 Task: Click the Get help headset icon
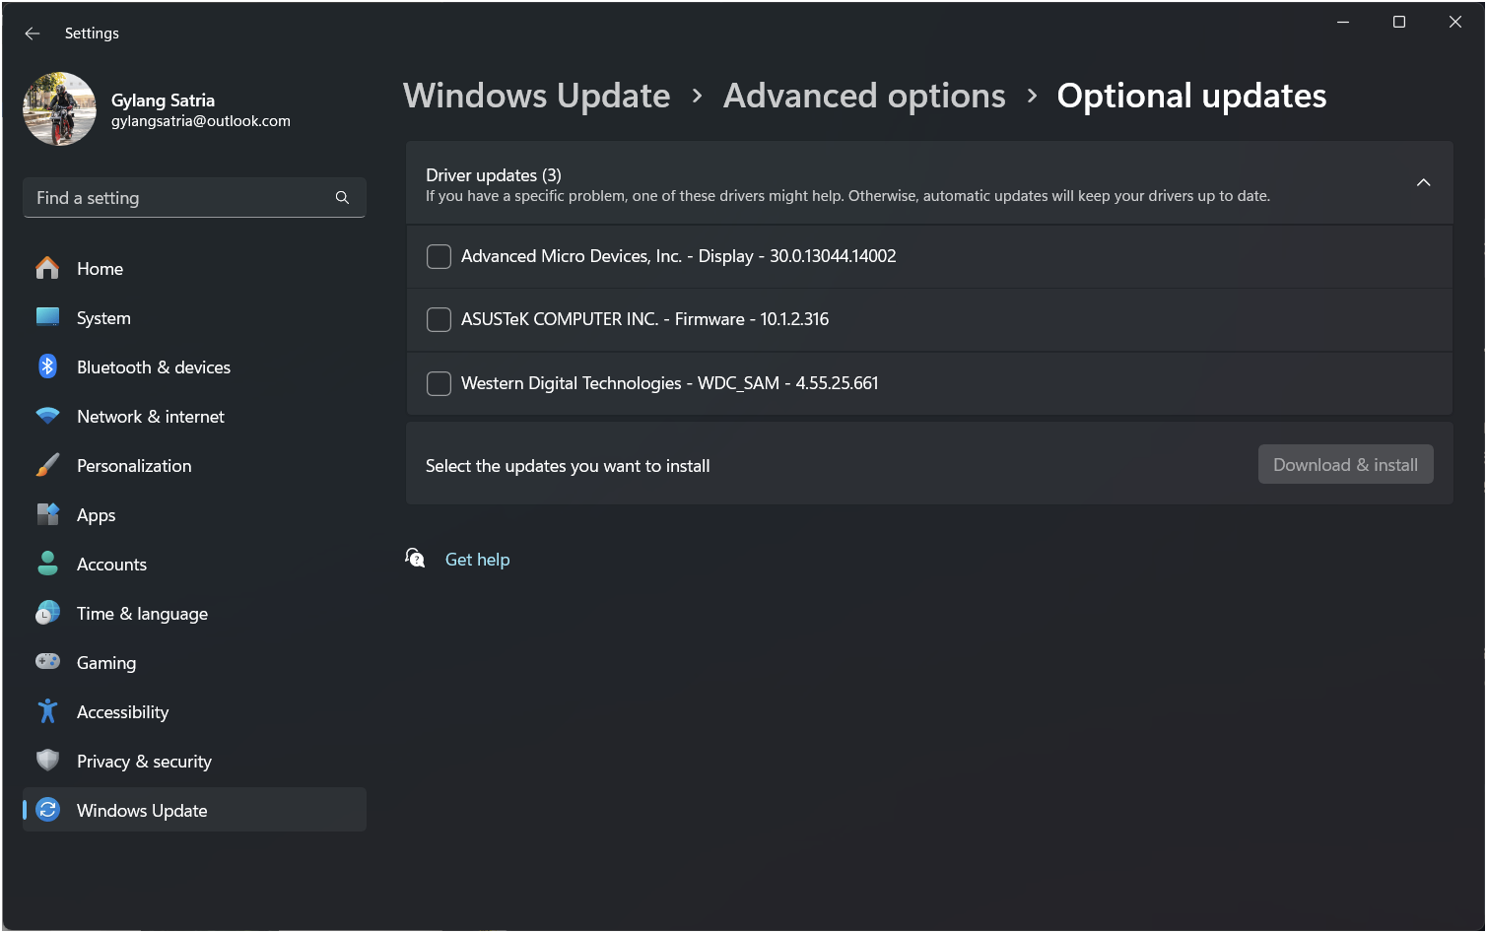(x=415, y=559)
